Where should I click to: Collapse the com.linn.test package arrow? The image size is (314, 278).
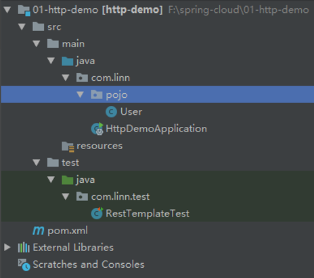coord(66,197)
